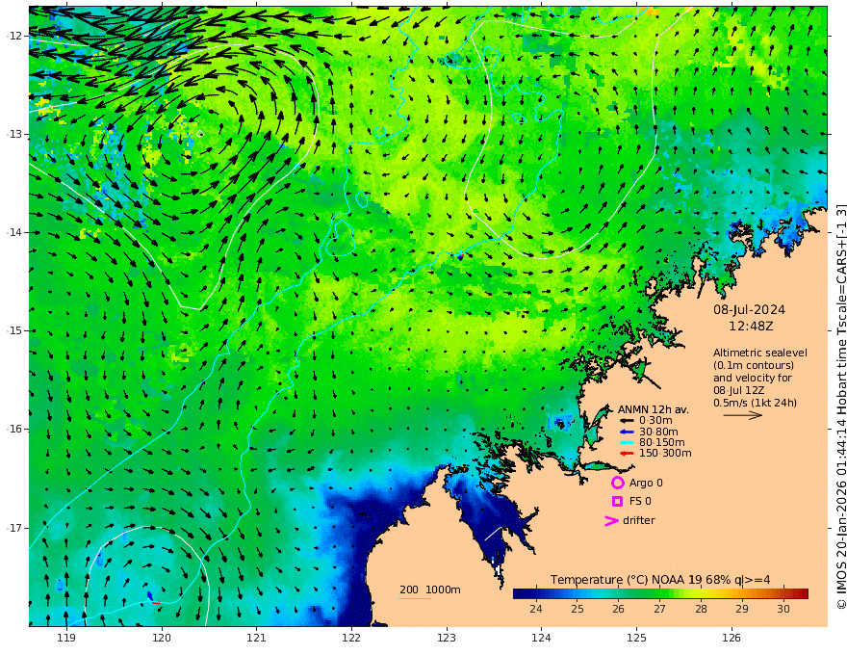Click the '12:48Z' time text
Image resolution: width=847 pixels, height=655 pixels.
click(751, 327)
